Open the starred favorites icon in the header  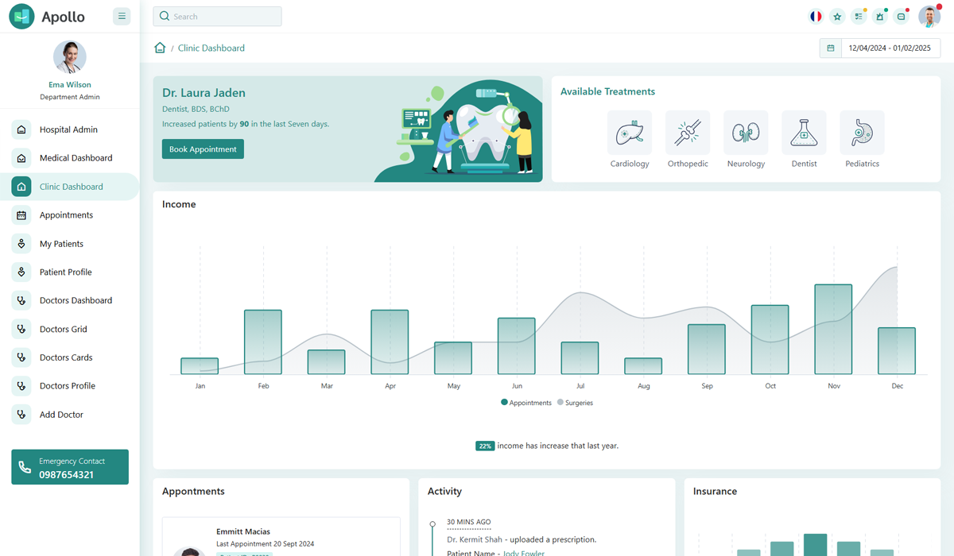click(837, 16)
